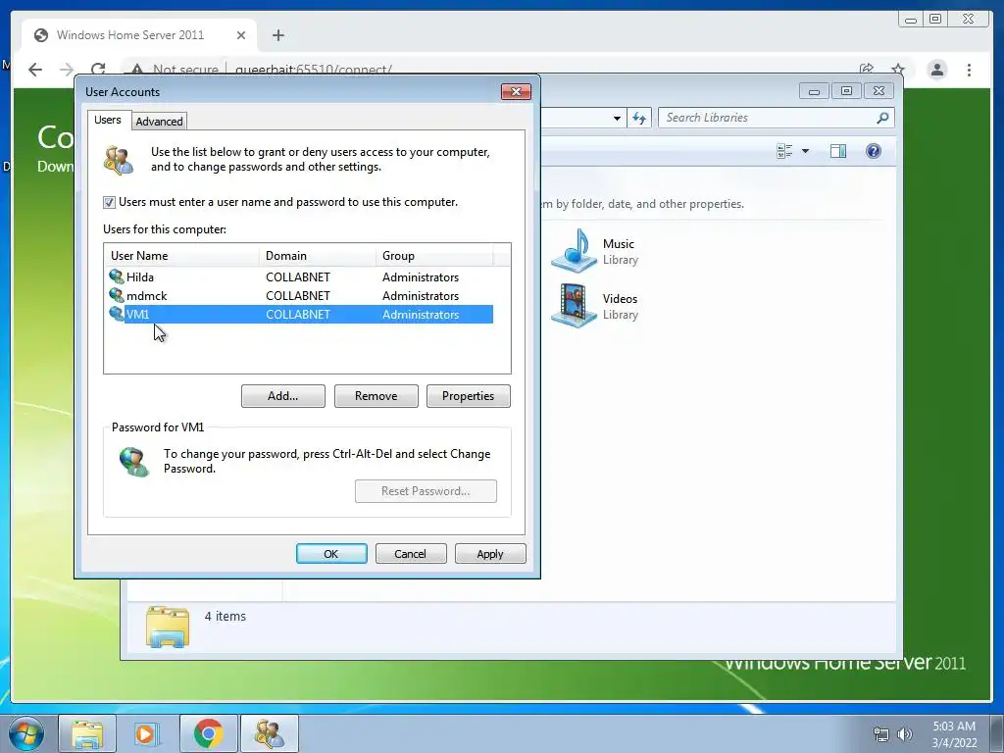Open Chrome profile icon
The height and width of the screenshot is (753, 1004).
click(x=936, y=70)
